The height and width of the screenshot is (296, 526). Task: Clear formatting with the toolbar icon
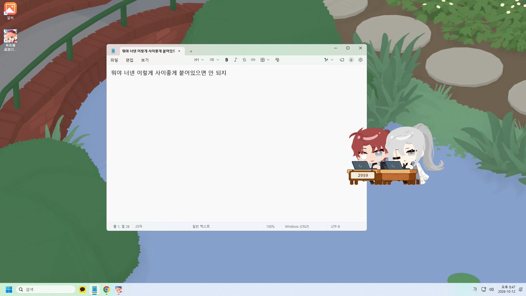coord(277,60)
